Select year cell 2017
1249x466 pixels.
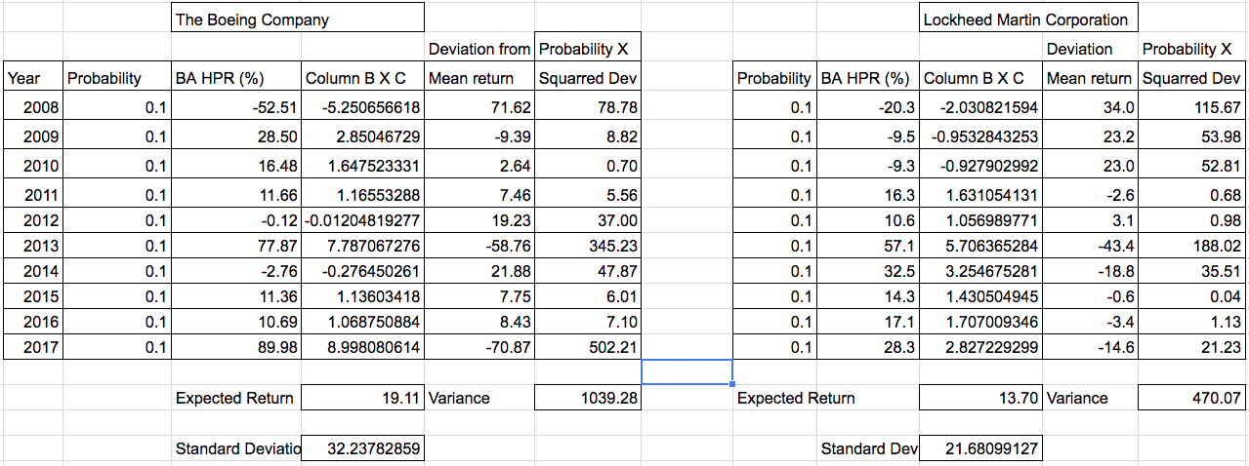pos(32,346)
